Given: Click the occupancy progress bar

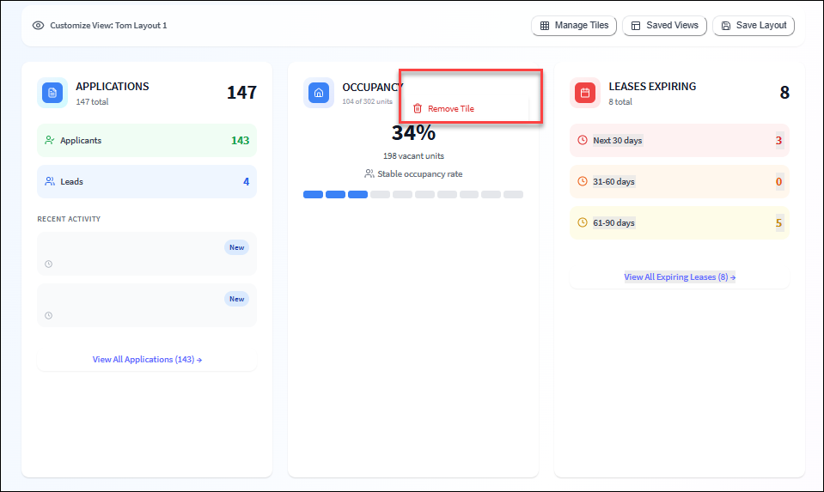Looking at the screenshot, I should 412,195.
